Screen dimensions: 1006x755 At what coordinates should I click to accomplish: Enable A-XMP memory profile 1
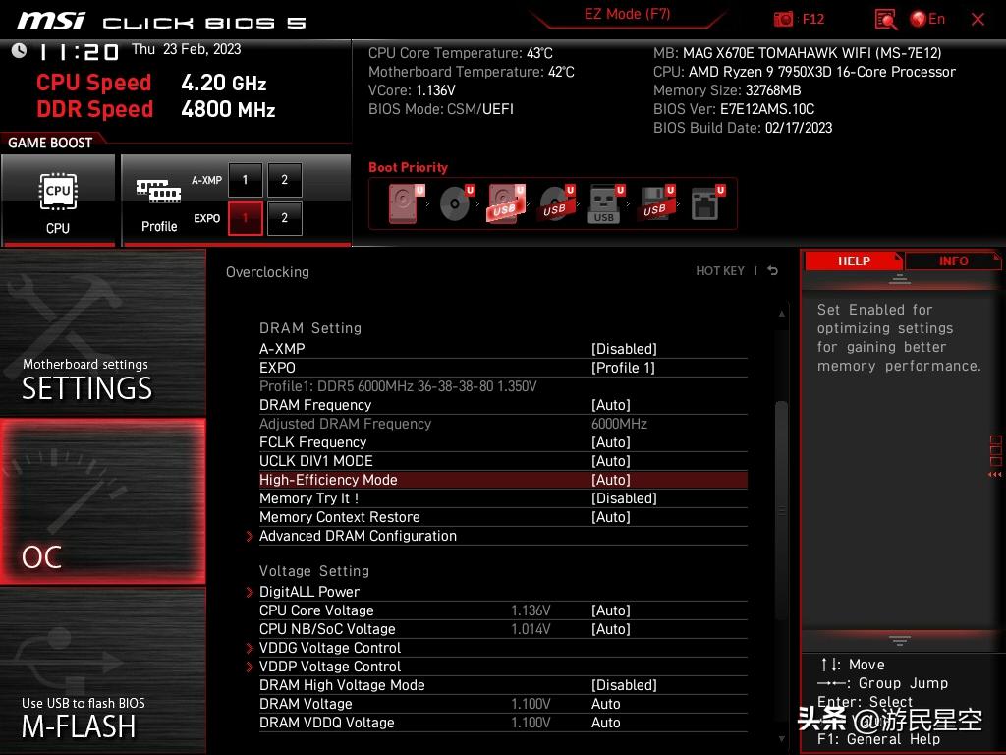[x=245, y=179]
